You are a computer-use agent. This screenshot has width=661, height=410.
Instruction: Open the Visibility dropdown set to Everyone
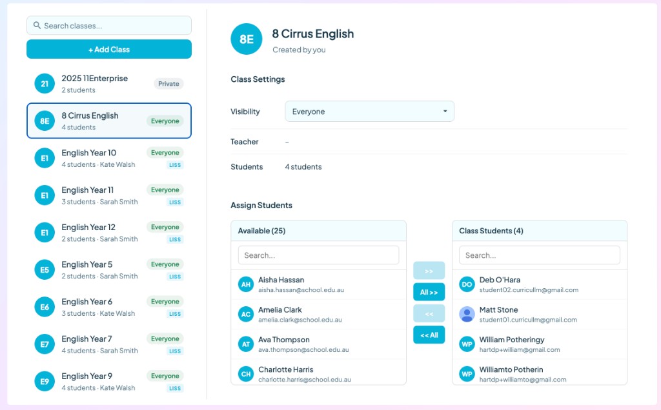coord(369,111)
